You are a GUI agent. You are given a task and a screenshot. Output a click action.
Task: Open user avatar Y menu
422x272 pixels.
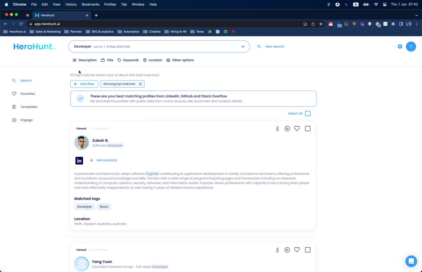click(x=411, y=46)
